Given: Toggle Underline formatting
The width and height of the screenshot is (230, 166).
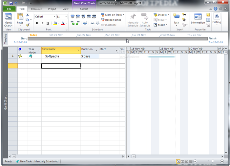Looking at the screenshot, I should pos(48,23).
